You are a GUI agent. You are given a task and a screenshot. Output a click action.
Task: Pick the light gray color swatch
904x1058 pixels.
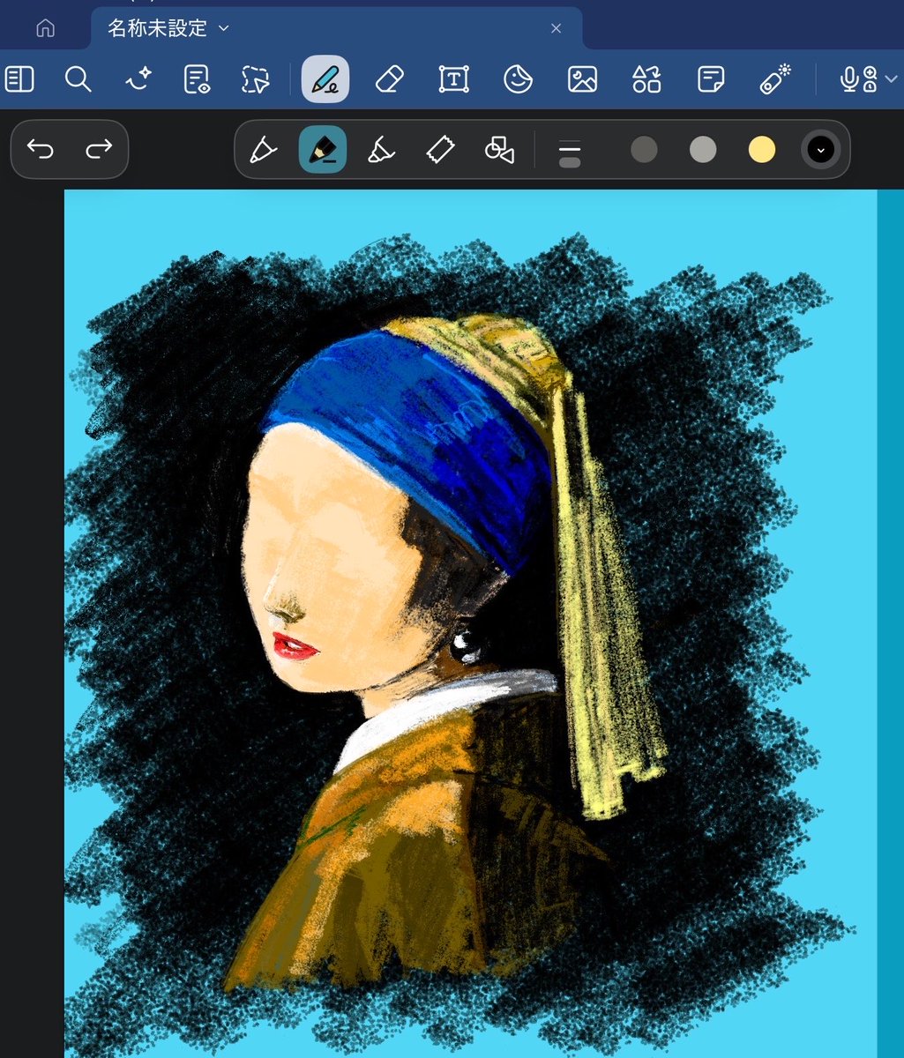coord(703,150)
